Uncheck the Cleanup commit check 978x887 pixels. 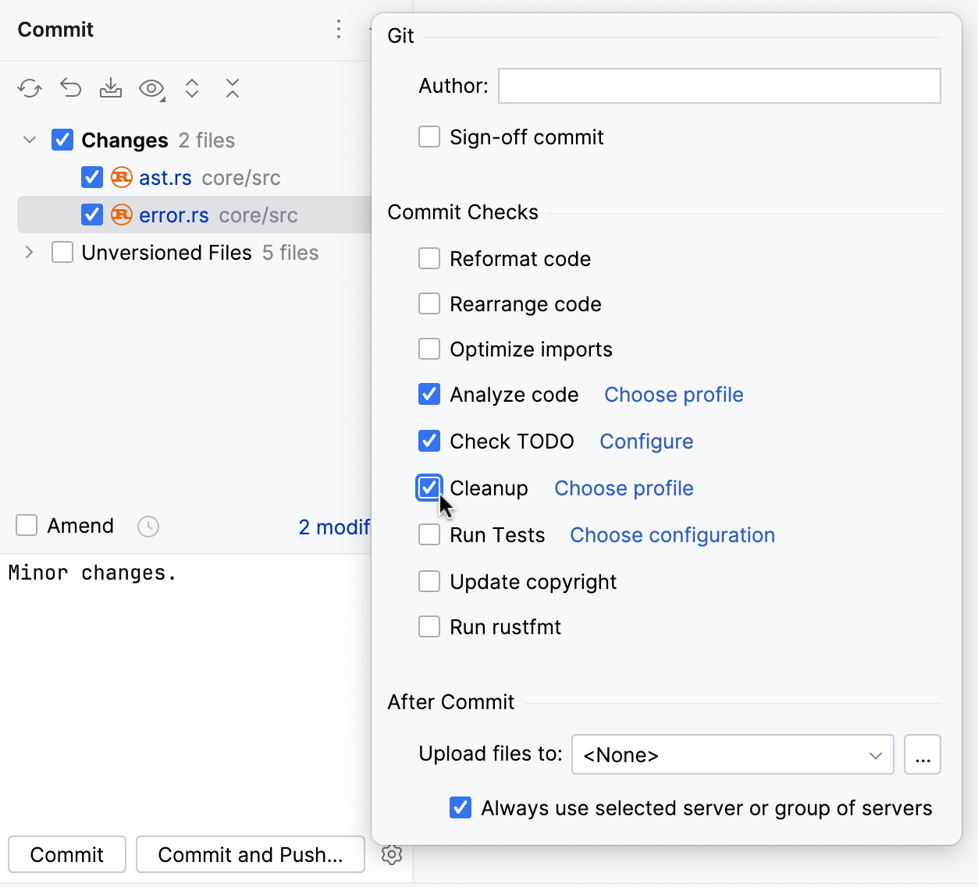click(429, 488)
